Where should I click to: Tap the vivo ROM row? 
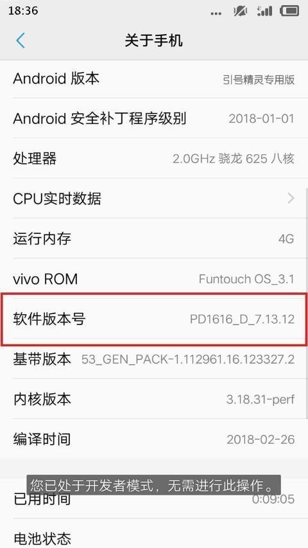(x=154, y=279)
